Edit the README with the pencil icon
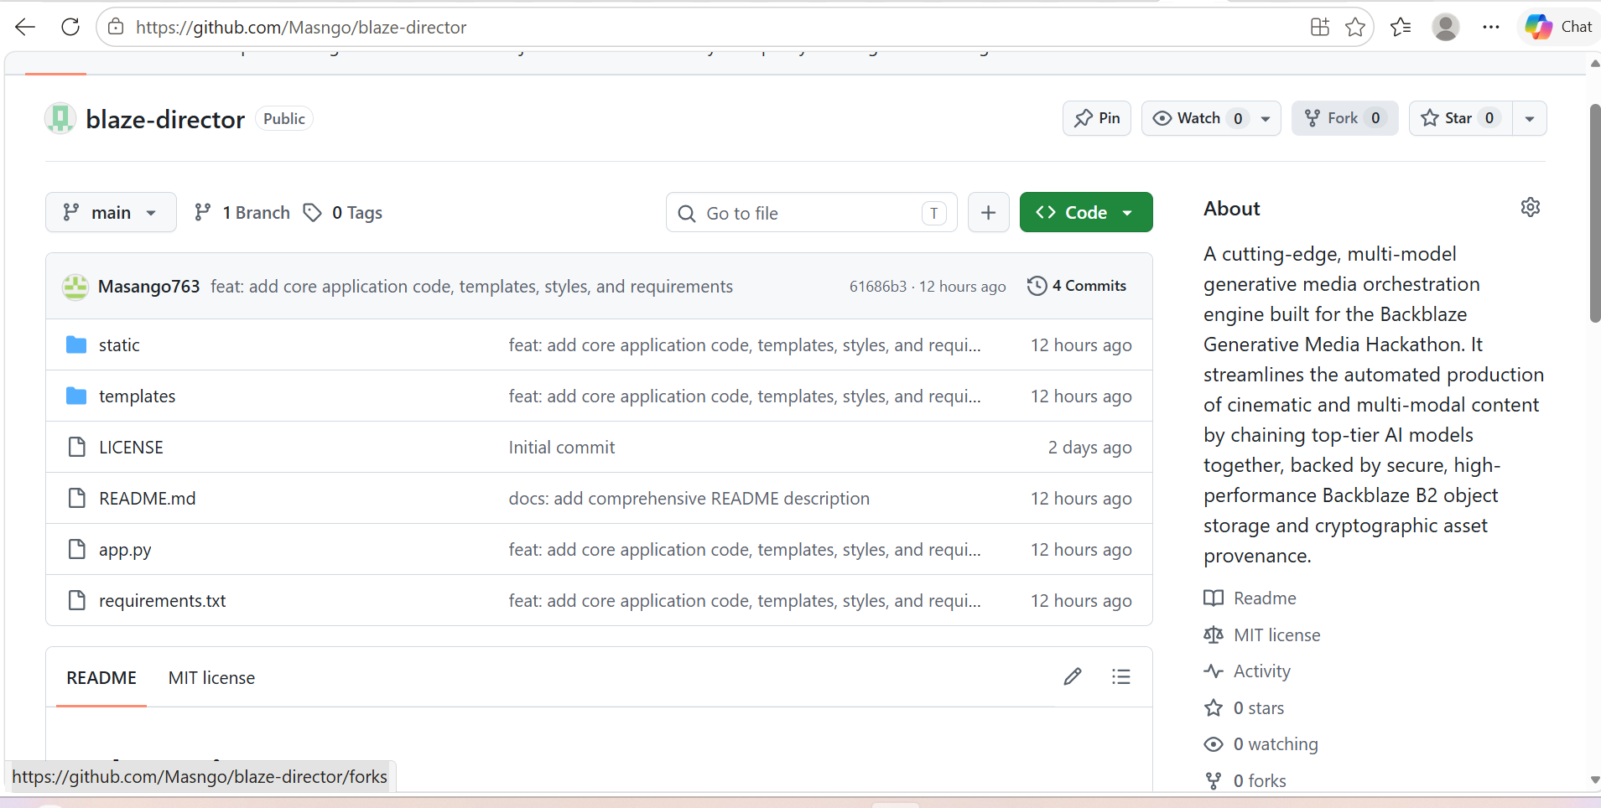 [x=1073, y=676]
